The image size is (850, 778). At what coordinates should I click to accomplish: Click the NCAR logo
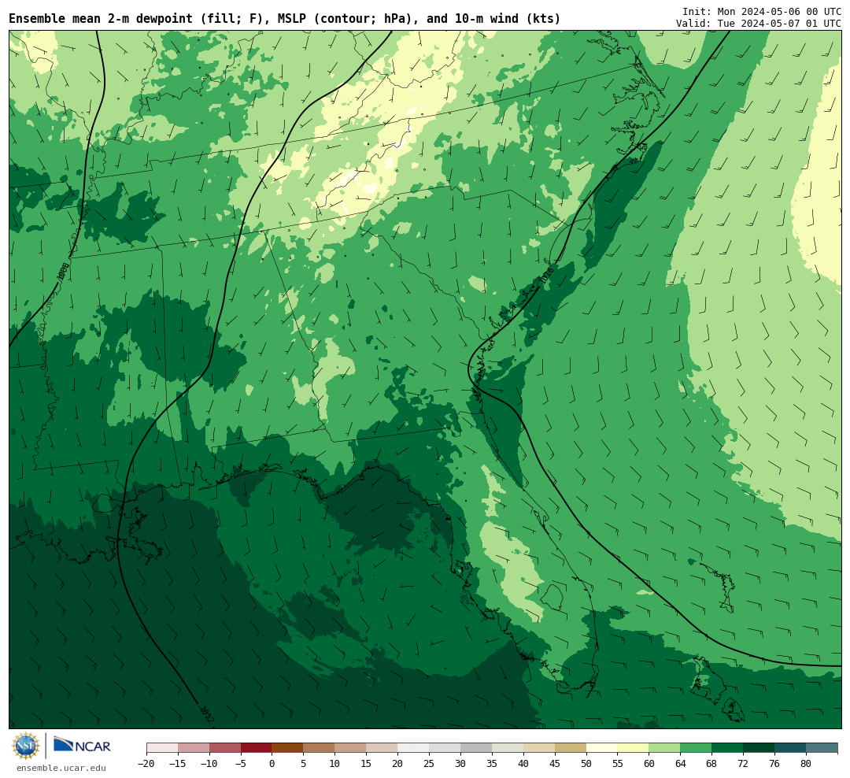[82, 746]
